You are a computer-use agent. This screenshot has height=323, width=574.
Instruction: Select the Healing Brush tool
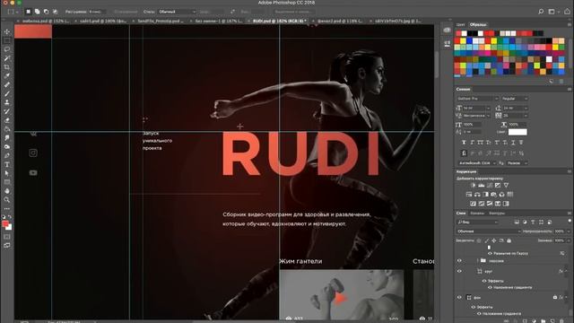[7, 84]
